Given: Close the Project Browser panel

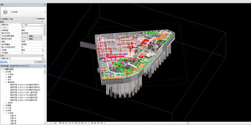Looking at the screenshot, I should 45,66.
